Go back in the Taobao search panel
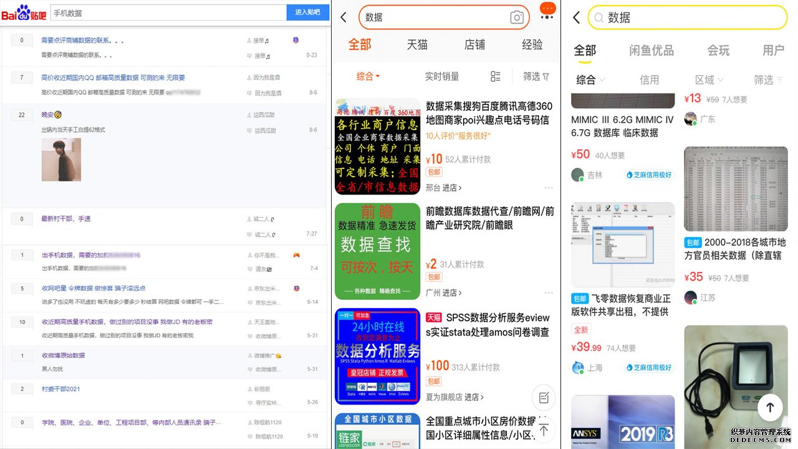The image size is (798, 449). coord(344,17)
